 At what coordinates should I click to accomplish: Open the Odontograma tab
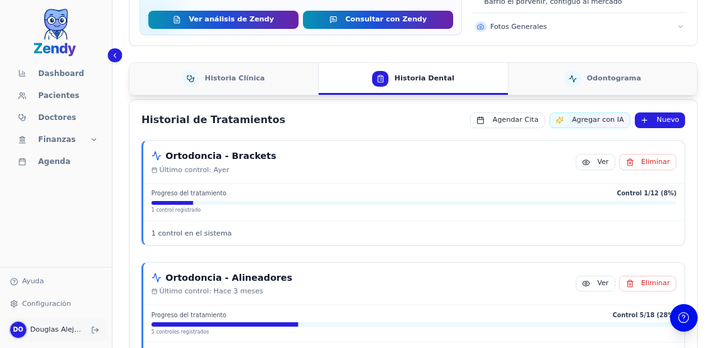tap(602, 79)
